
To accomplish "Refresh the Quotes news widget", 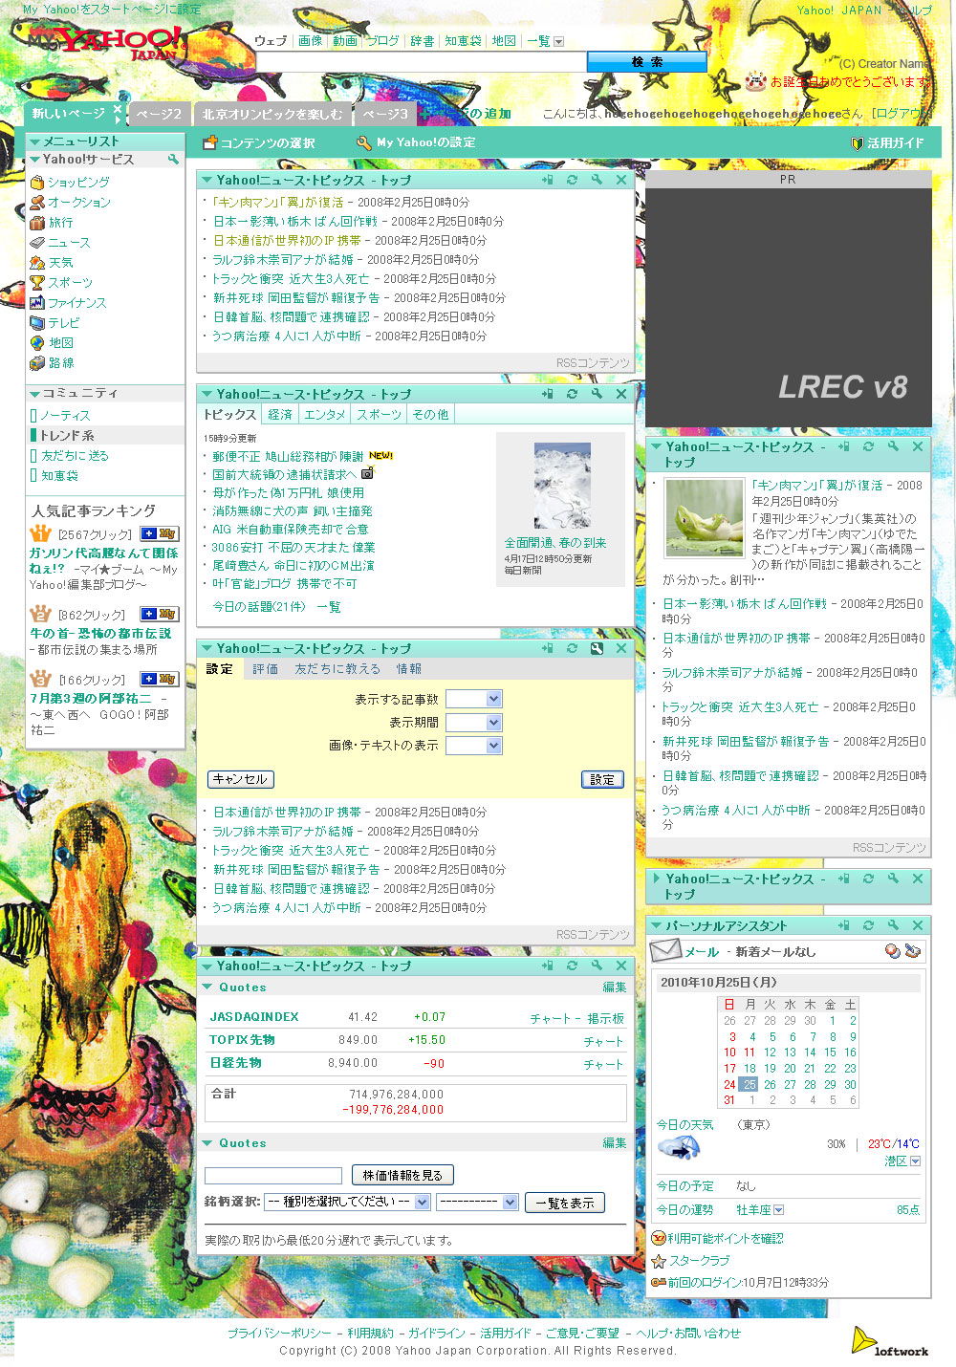I will tap(572, 966).
